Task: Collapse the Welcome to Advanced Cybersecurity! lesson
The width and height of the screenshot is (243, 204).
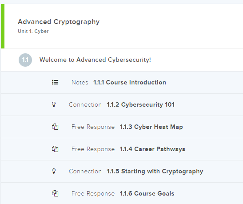Action: (x=122, y=60)
